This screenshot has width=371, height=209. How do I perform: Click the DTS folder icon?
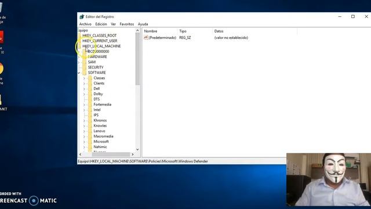click(x=90, y=99)
